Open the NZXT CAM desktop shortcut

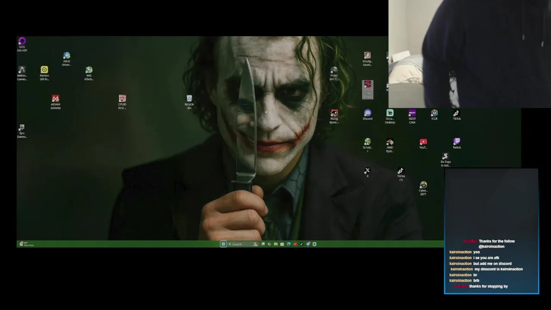coord(412,116)
